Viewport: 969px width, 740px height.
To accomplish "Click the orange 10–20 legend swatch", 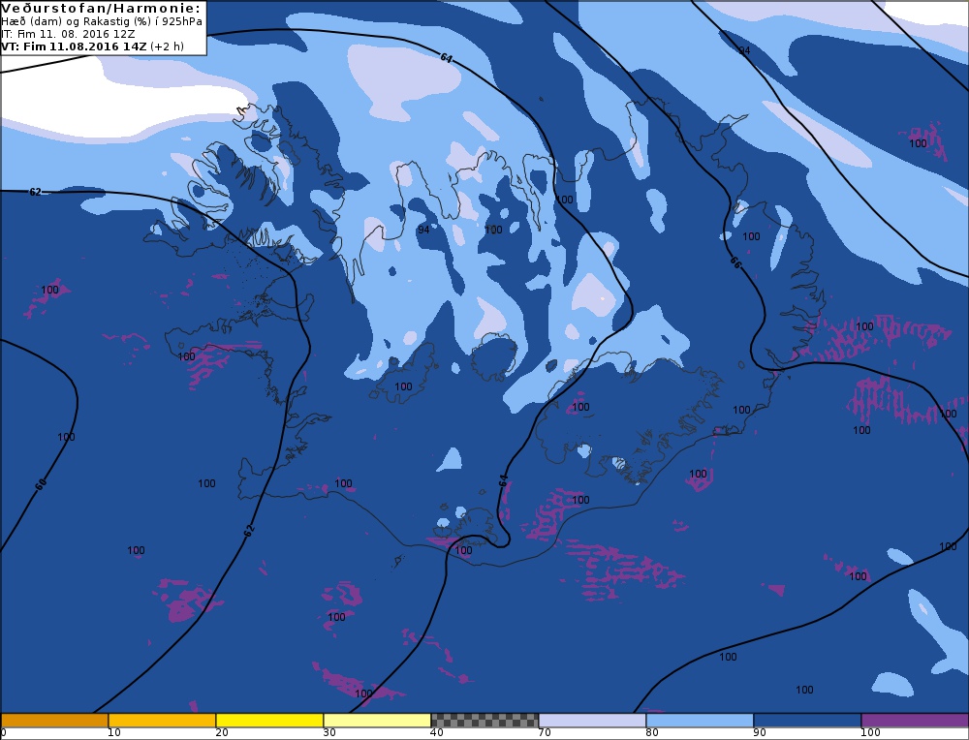I will coord(162,721).
